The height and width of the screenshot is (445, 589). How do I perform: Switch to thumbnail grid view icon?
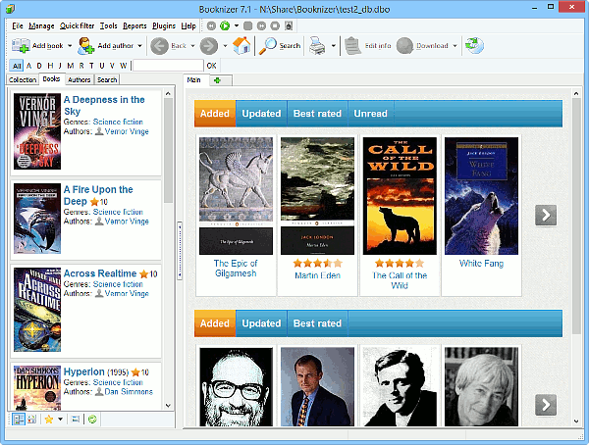pos(32,420)
